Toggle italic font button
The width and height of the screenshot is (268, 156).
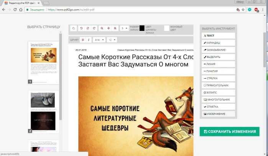(x=89, y=40)
